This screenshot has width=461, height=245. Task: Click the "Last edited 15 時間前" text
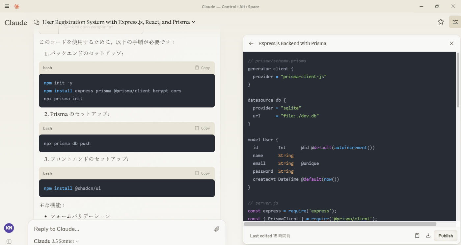270,236
